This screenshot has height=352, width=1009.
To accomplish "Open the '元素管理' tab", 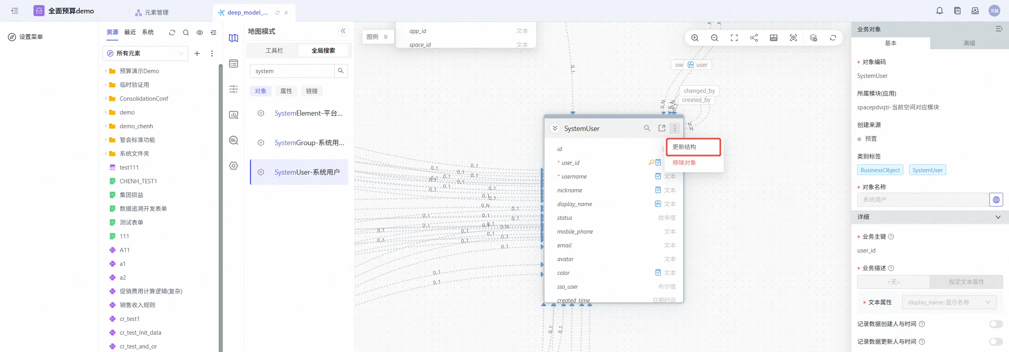I will pyautogui.click(x=152, y=13).
